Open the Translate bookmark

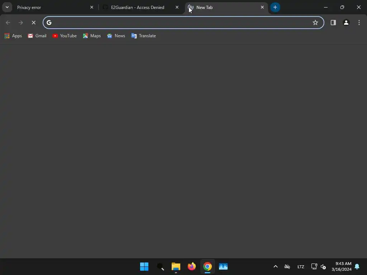click(x=143, y=36)
